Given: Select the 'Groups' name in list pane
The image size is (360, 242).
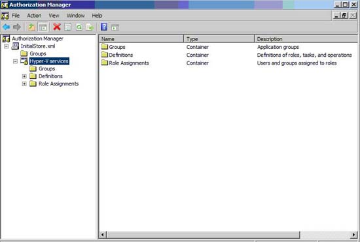Looking at the screenshot, I should [x=117, y=47].
